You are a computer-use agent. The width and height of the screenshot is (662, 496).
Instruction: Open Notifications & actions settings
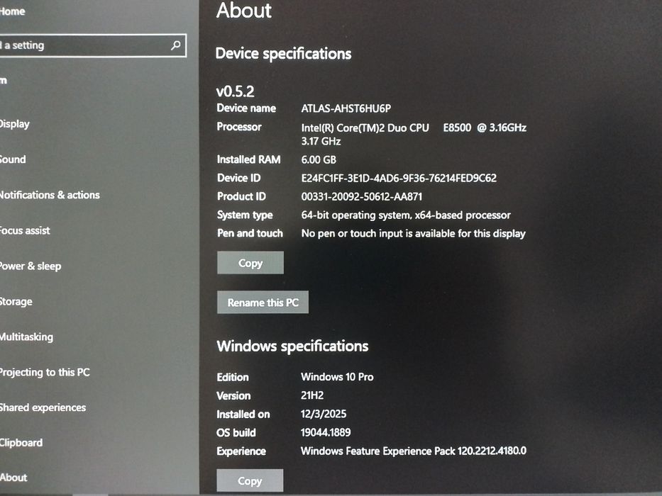click(50, 195)
